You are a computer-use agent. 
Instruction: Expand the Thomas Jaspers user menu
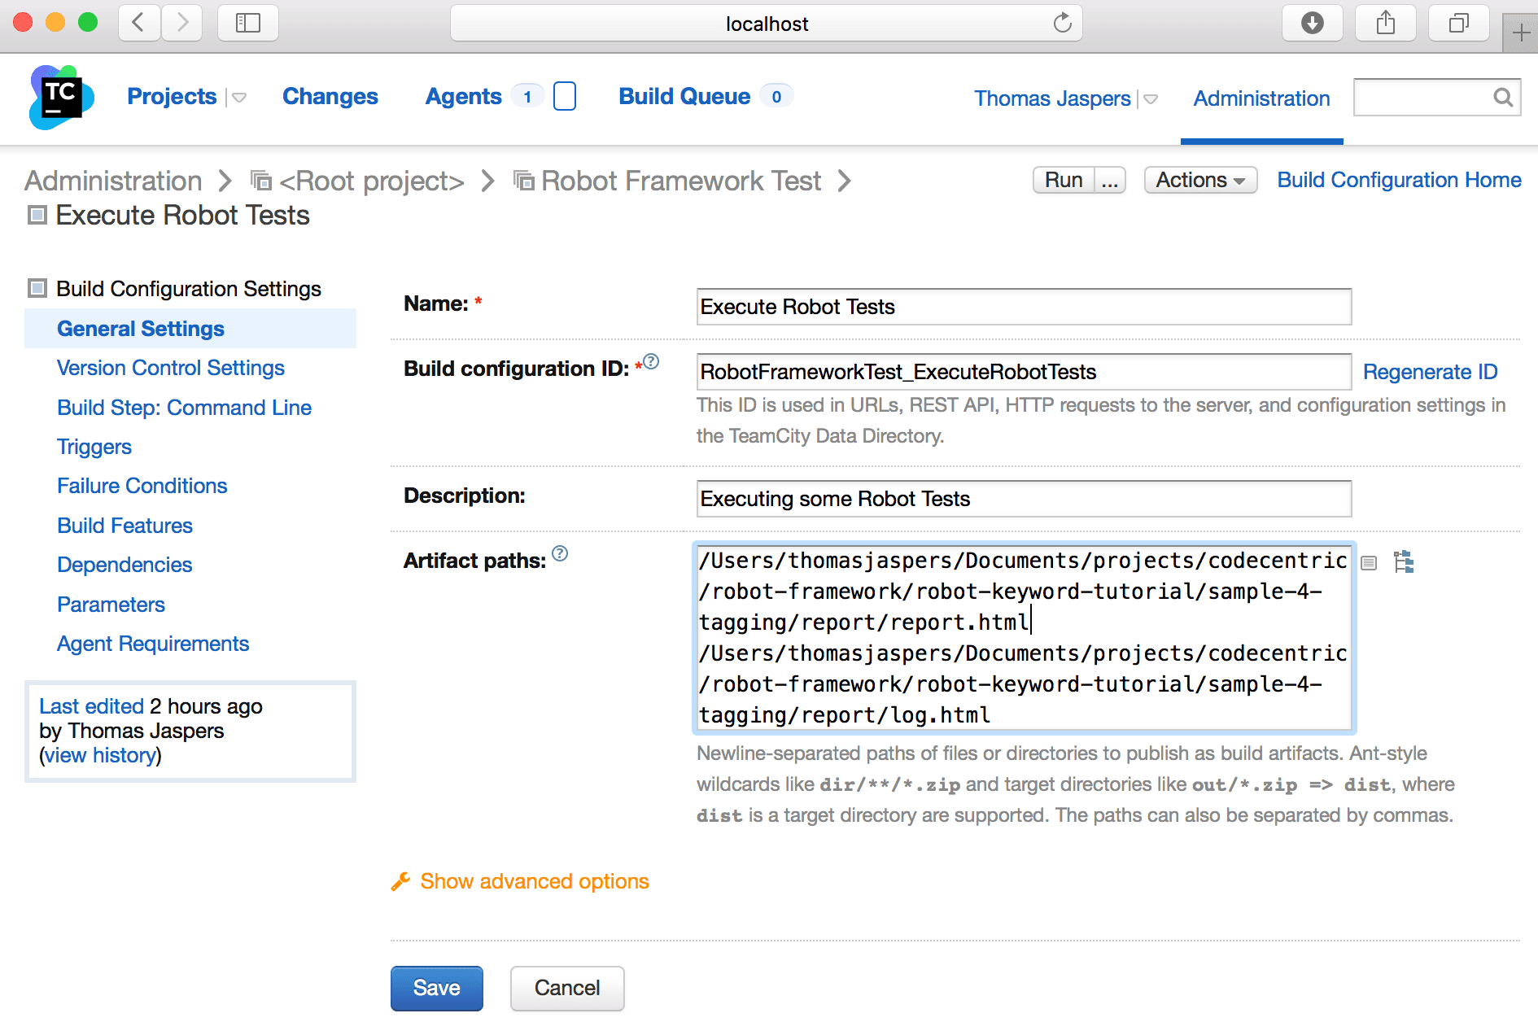pos(1151,99)
